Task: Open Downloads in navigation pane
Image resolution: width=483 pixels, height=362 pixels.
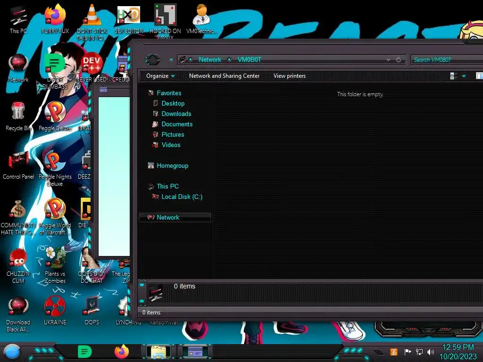Action: click(x=176, y=114)
